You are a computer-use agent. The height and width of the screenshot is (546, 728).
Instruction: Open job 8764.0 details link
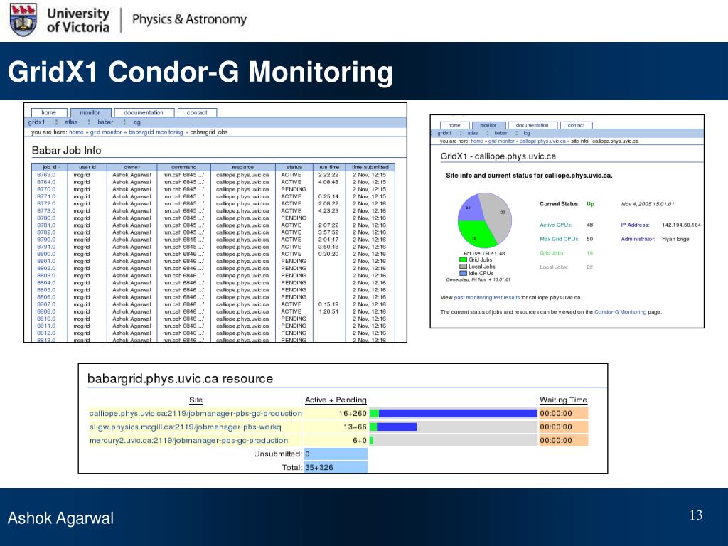(46, 182)
